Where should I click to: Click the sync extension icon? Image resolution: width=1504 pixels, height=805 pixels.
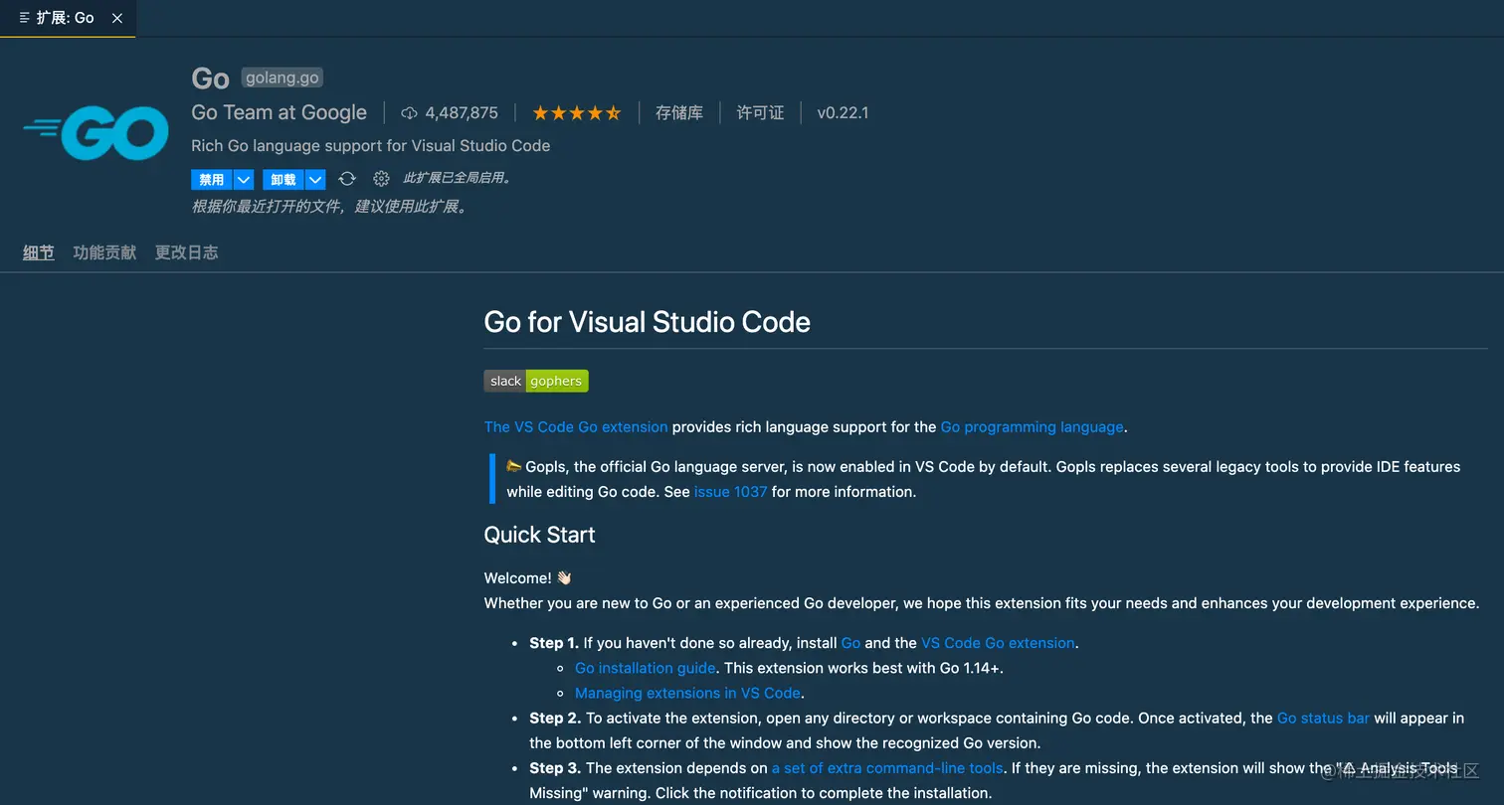pyautogui.click(x=347, y=179)
